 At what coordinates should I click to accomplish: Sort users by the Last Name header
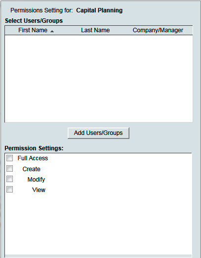click(x=95, y=30)
